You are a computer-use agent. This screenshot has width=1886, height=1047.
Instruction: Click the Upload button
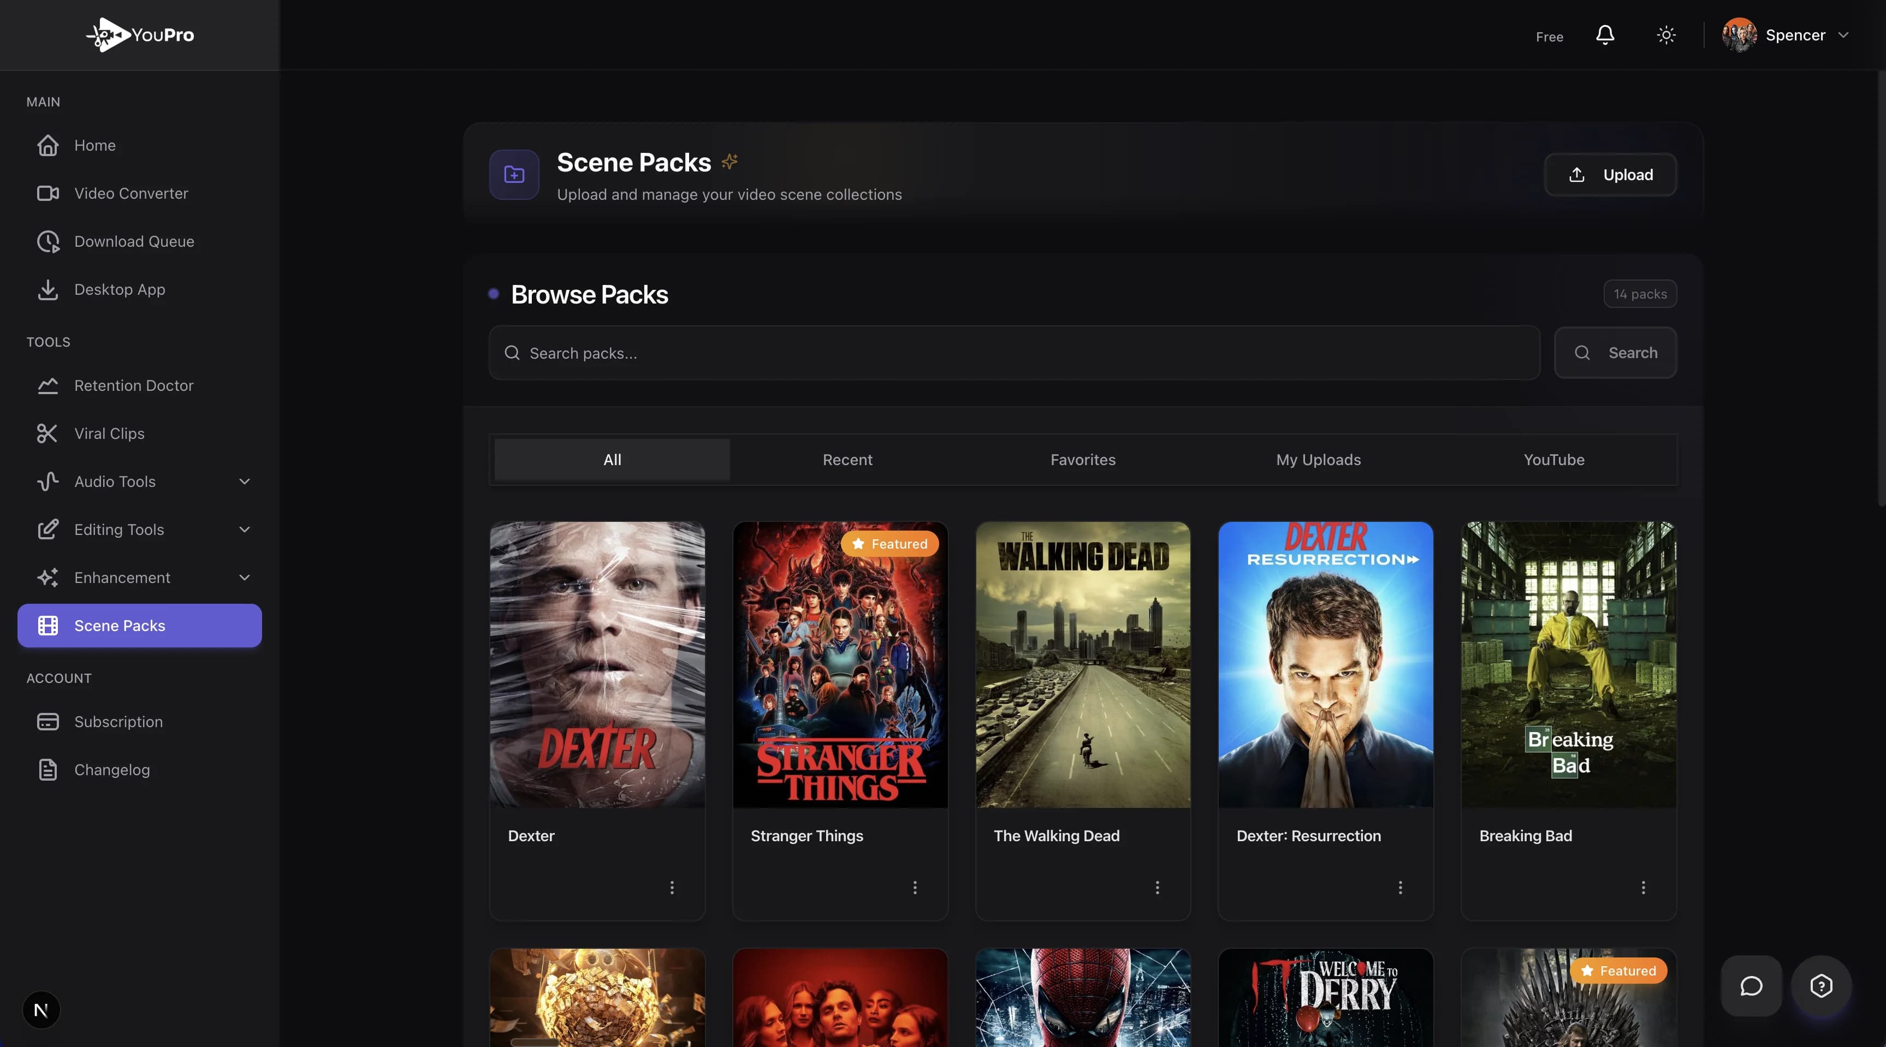point(1610,175)
